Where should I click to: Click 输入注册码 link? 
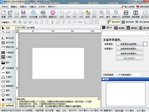[x=128, y=7]
